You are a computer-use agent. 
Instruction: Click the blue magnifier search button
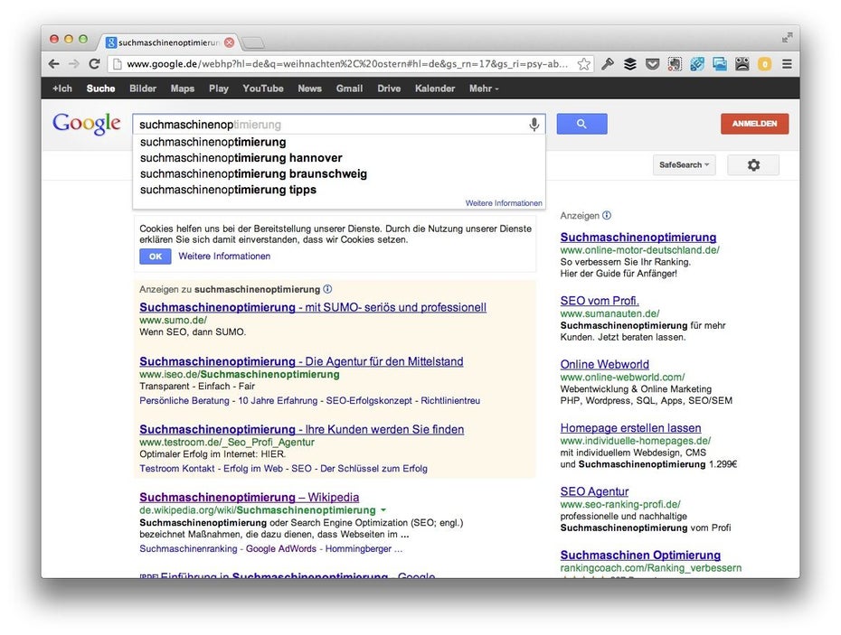[581, 124]
